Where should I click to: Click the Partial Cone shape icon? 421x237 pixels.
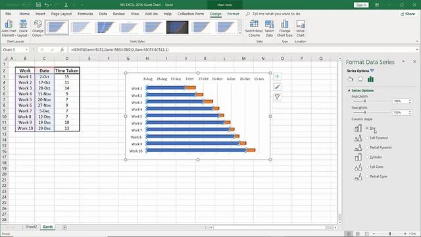coord(358,176)
